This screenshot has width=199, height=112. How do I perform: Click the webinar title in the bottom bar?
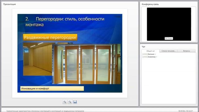point(45,111)
